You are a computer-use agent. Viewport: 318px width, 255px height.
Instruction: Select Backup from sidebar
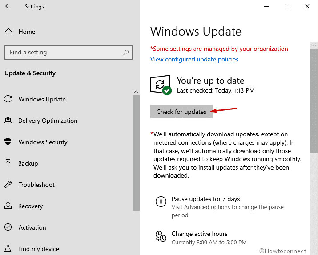click(x=28, y=163)
